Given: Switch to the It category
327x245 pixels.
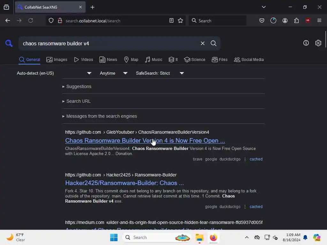Looking at the screenshot, I should (173, 60).
